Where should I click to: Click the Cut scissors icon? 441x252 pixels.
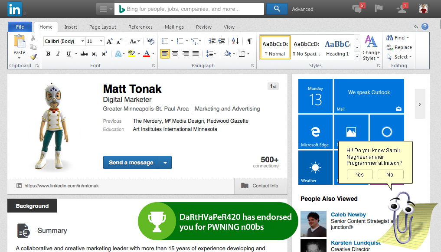pyautogui.click(x=33, y=38)
